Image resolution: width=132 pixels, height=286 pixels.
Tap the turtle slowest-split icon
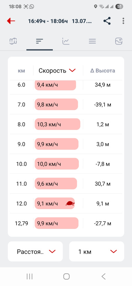pos(70,204)
